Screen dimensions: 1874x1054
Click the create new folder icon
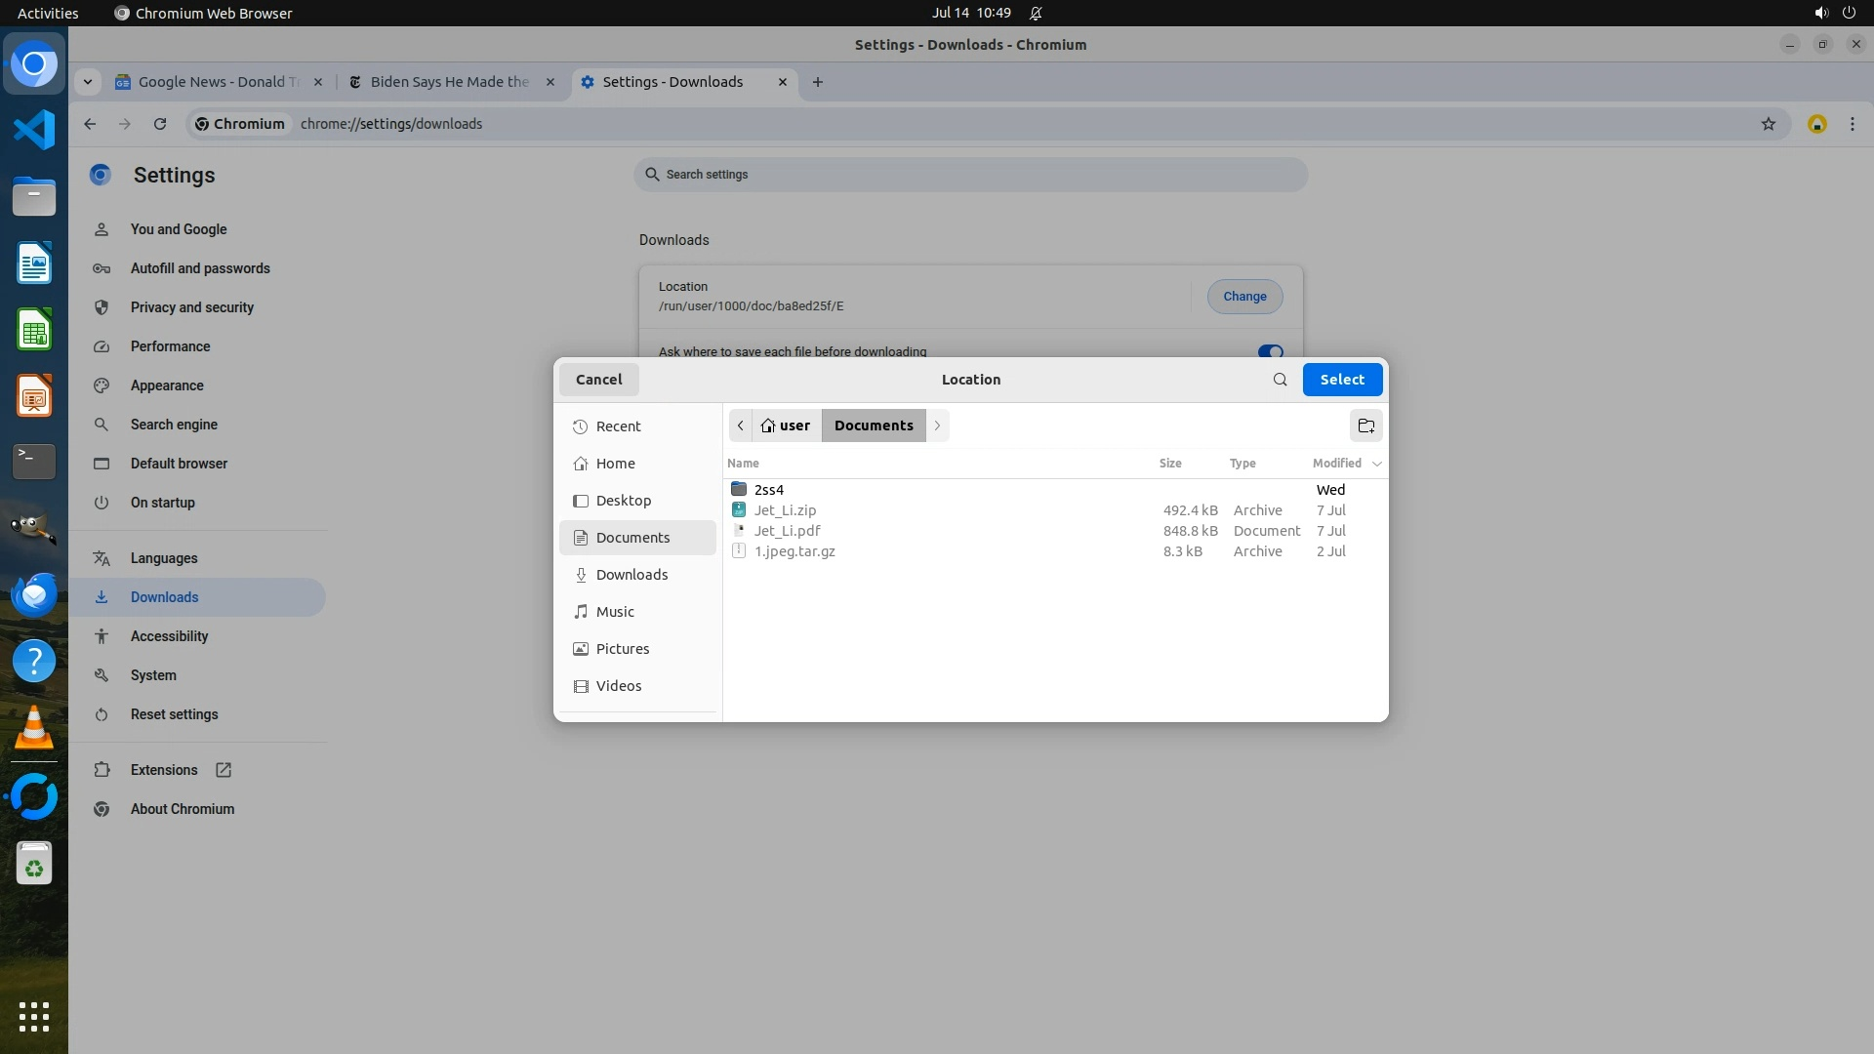coord(1365,426)
